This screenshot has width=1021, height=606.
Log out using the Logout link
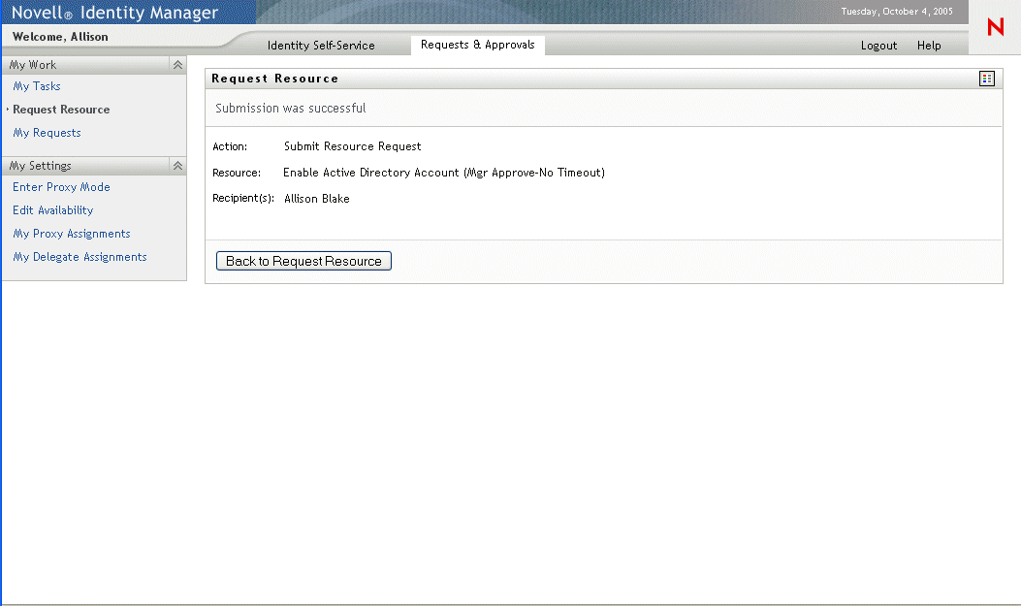[878, 46]
